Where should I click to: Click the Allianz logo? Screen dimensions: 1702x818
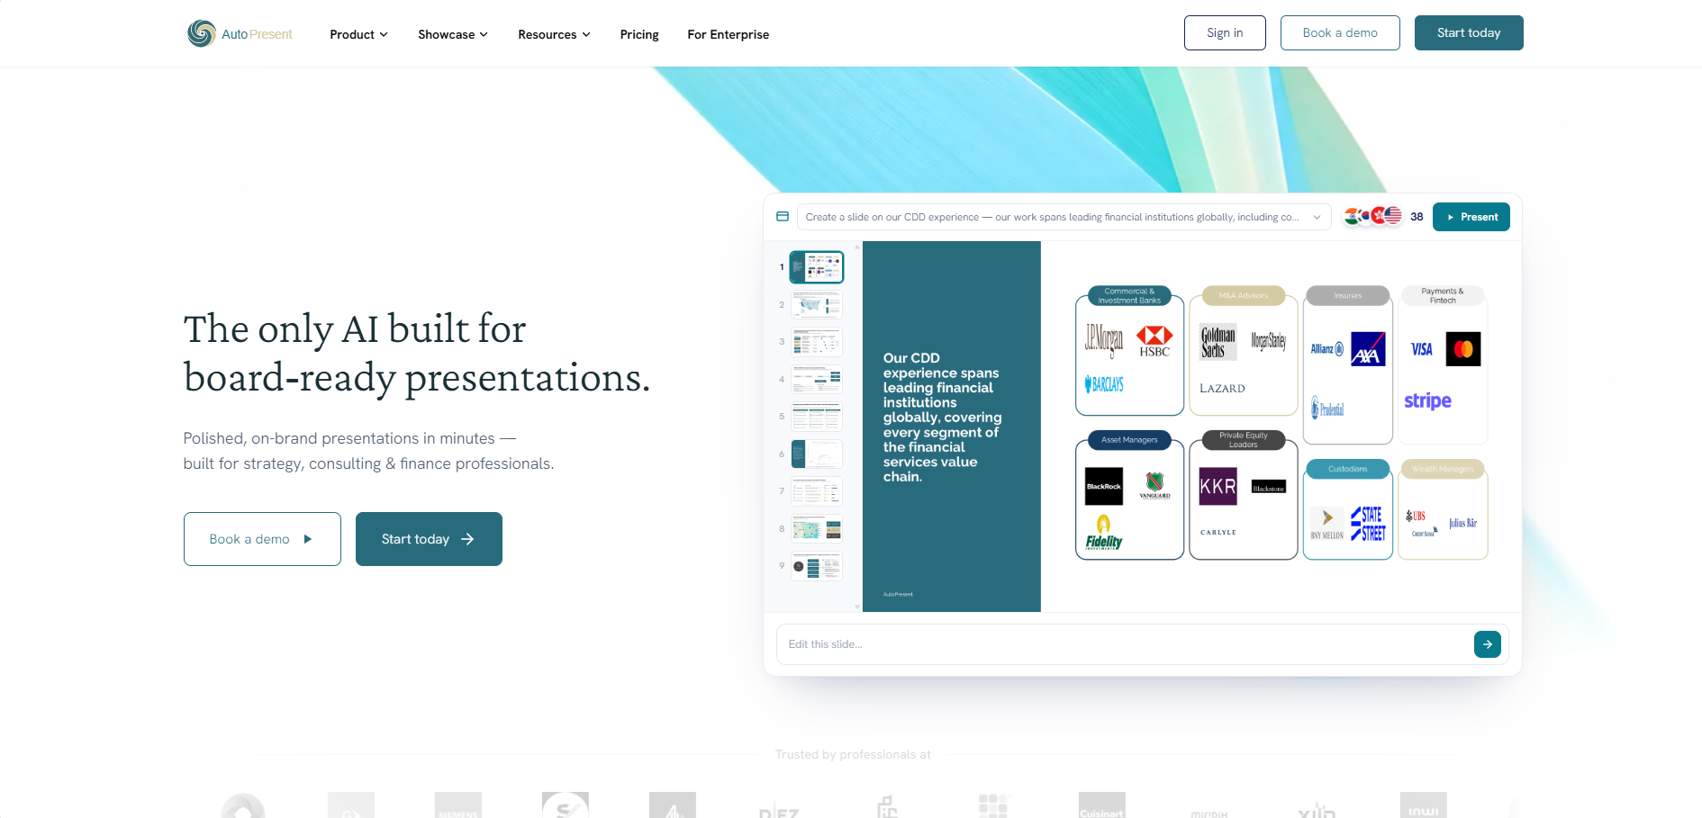coord(1327,349)
